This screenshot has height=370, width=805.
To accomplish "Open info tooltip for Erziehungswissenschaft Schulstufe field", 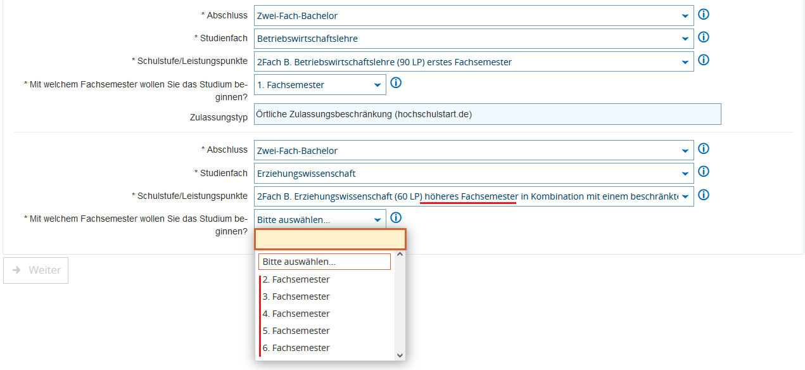I will click(703, 195).
